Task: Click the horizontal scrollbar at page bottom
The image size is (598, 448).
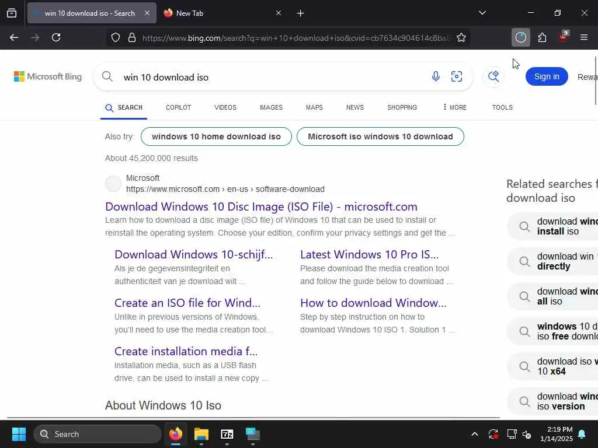Action: point(253,418)
